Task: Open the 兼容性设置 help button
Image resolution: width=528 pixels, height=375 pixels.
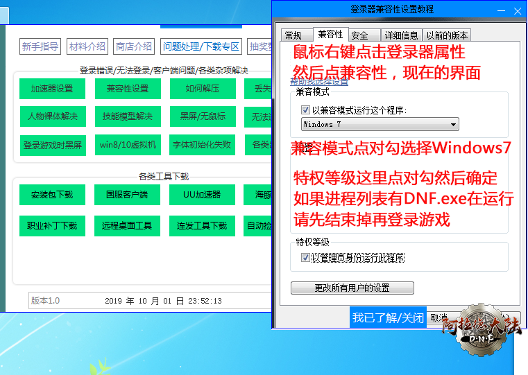Action: click(x=128, y=89)
